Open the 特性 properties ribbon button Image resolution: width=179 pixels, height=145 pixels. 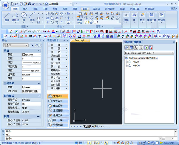[x=142, y=17]
